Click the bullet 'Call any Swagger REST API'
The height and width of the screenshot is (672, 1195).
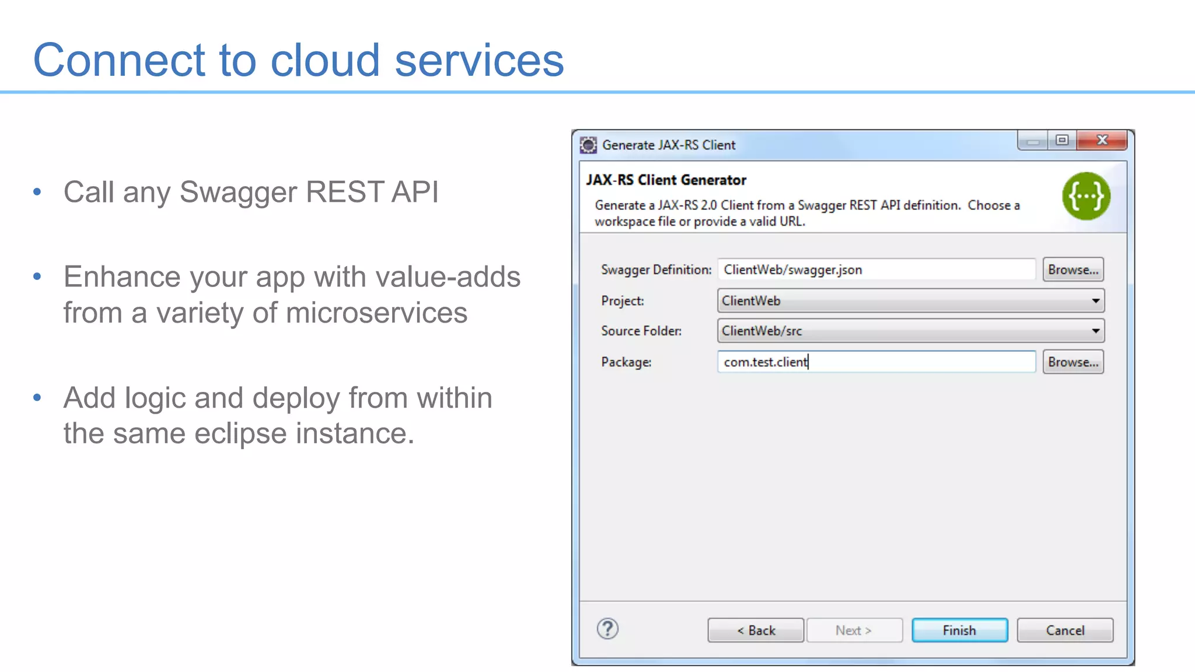point(251,192)
